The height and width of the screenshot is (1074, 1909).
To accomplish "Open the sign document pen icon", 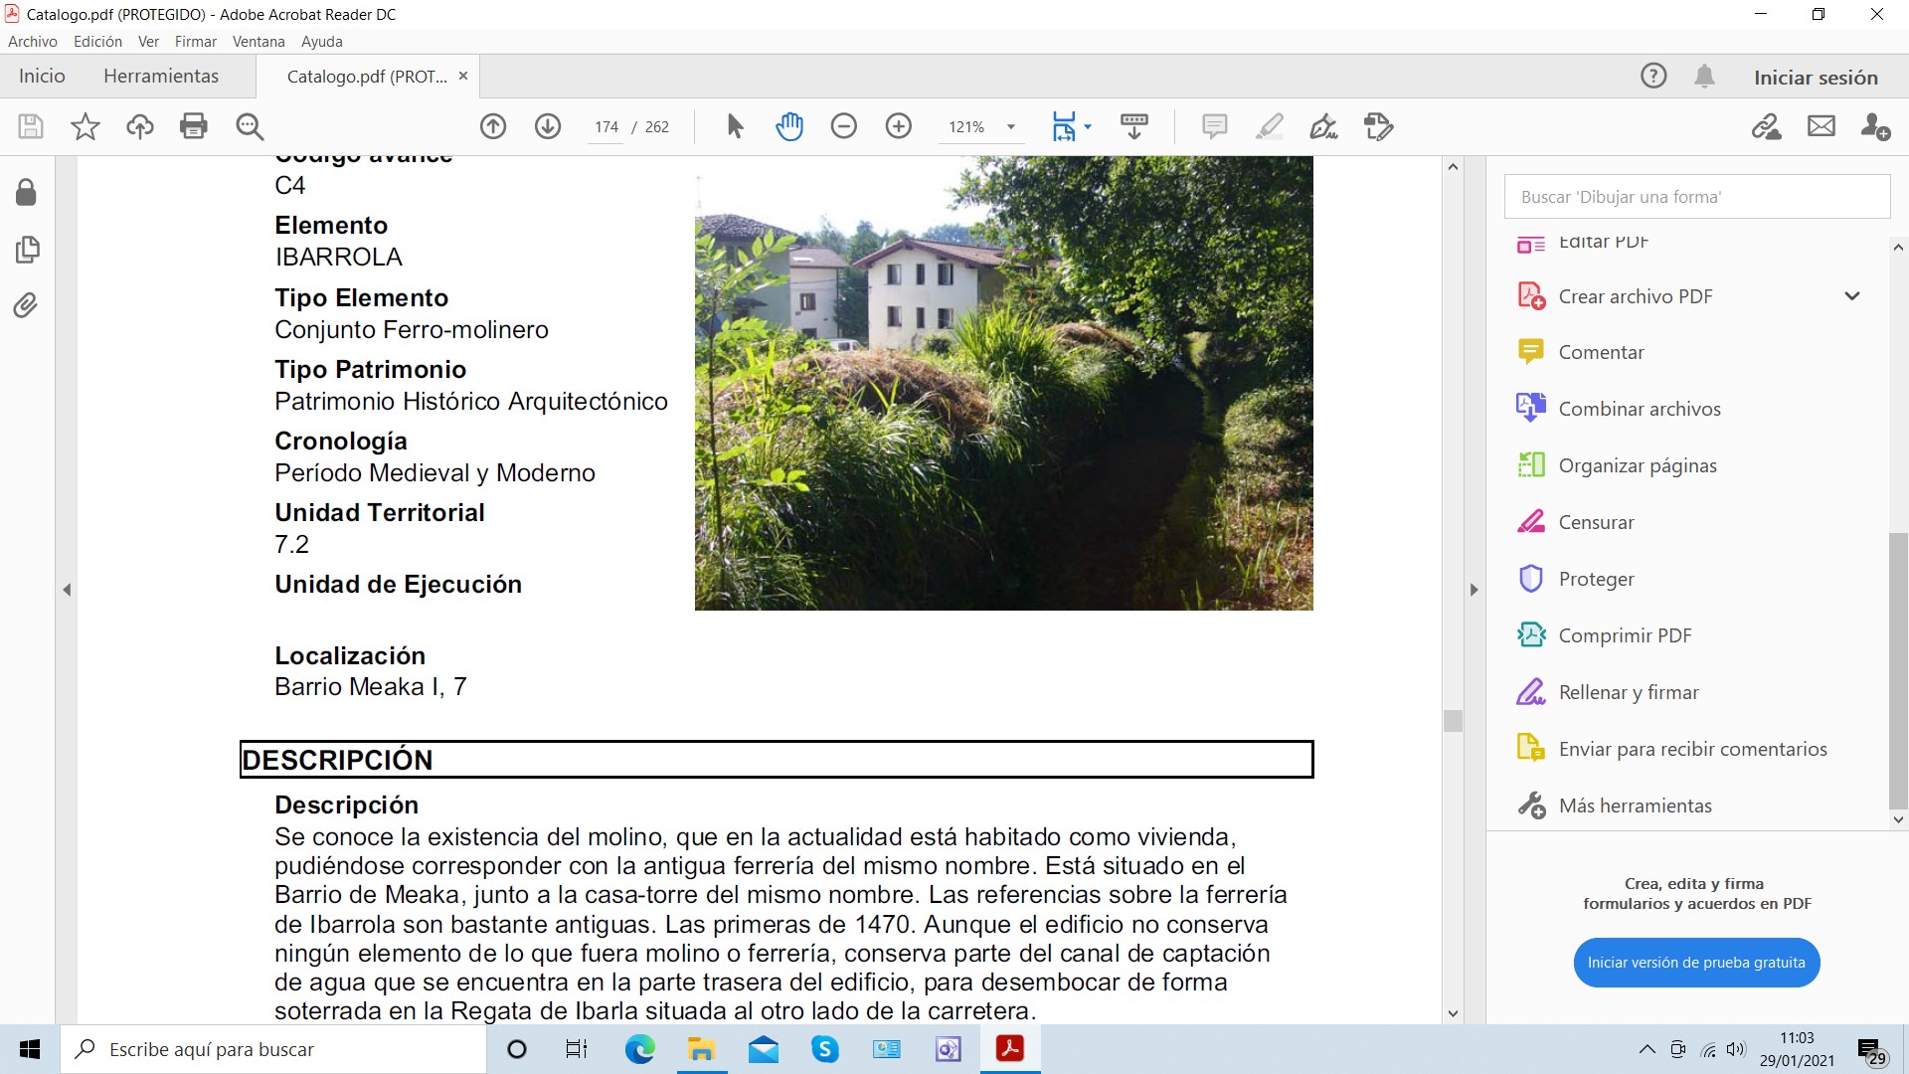I will tap(1323, 126).
